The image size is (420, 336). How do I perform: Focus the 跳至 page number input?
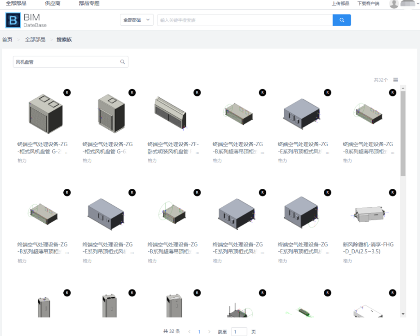click(x=239, y=332)
